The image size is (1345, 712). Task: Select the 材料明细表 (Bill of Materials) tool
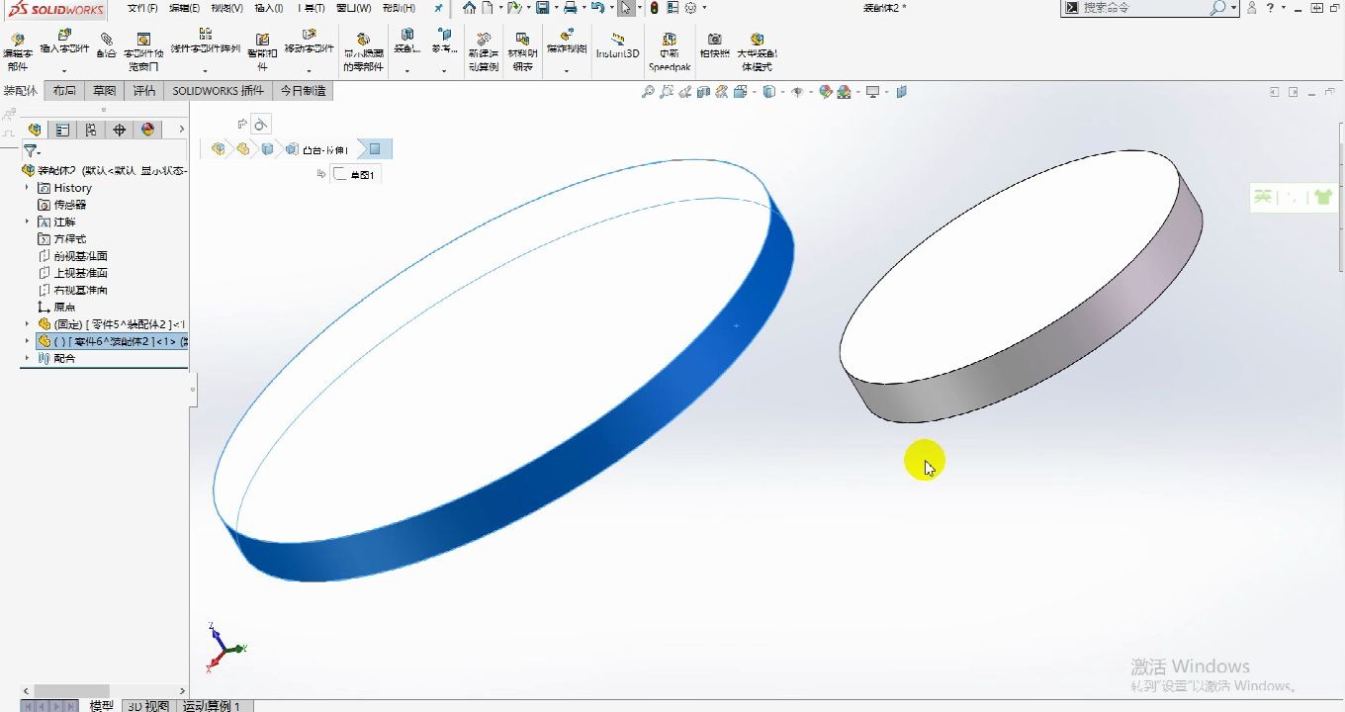(522, 44)
